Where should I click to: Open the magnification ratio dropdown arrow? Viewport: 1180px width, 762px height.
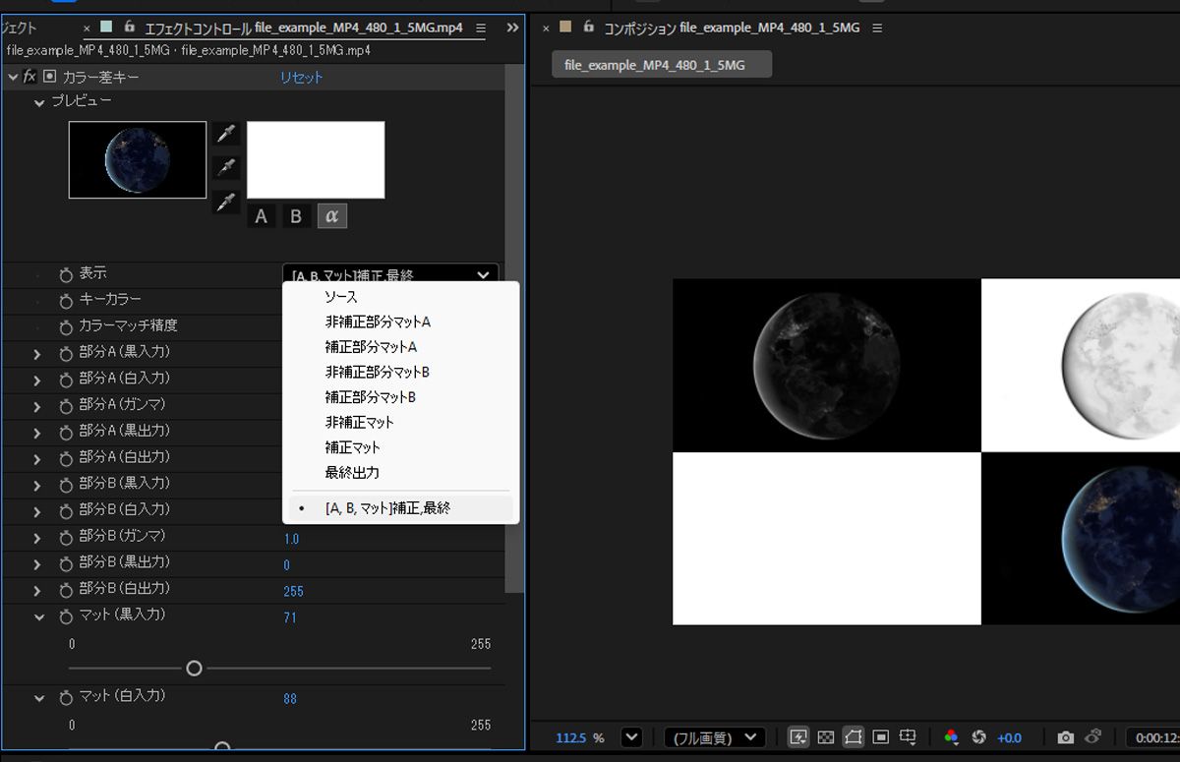(630, 736)
